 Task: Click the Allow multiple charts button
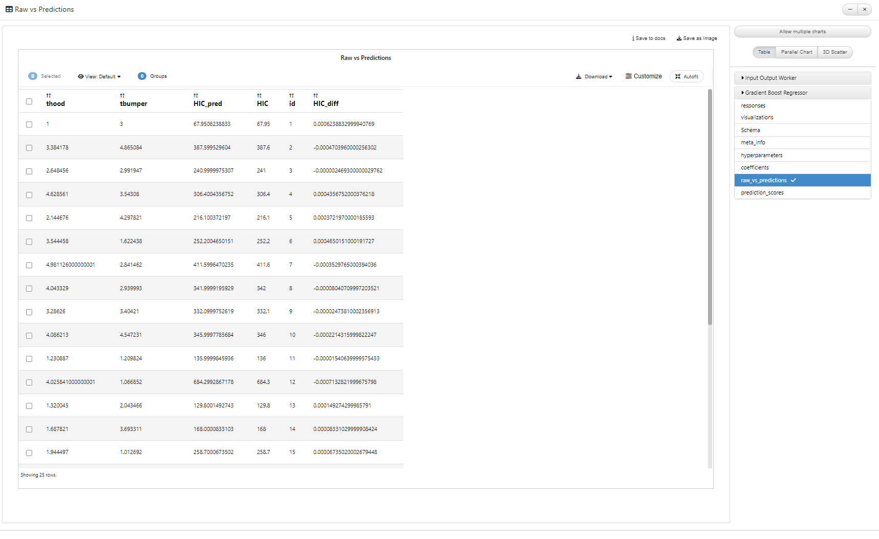(802, 32)
